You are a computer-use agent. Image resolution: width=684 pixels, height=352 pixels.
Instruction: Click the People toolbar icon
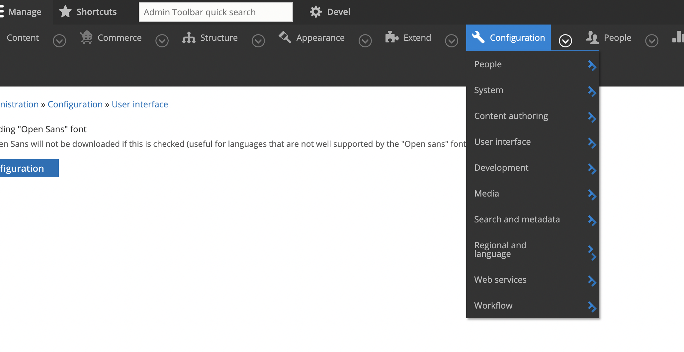[593, 37]
